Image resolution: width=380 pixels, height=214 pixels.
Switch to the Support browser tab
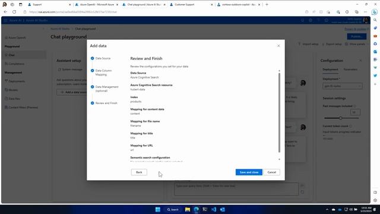[49, 4]
